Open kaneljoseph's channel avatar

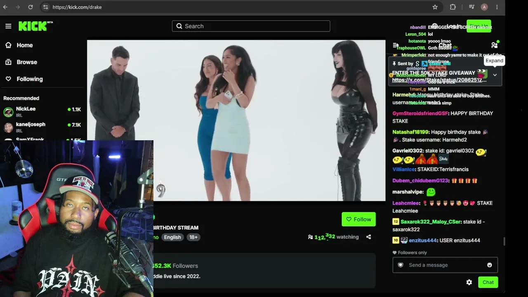[x=8, y=127]
